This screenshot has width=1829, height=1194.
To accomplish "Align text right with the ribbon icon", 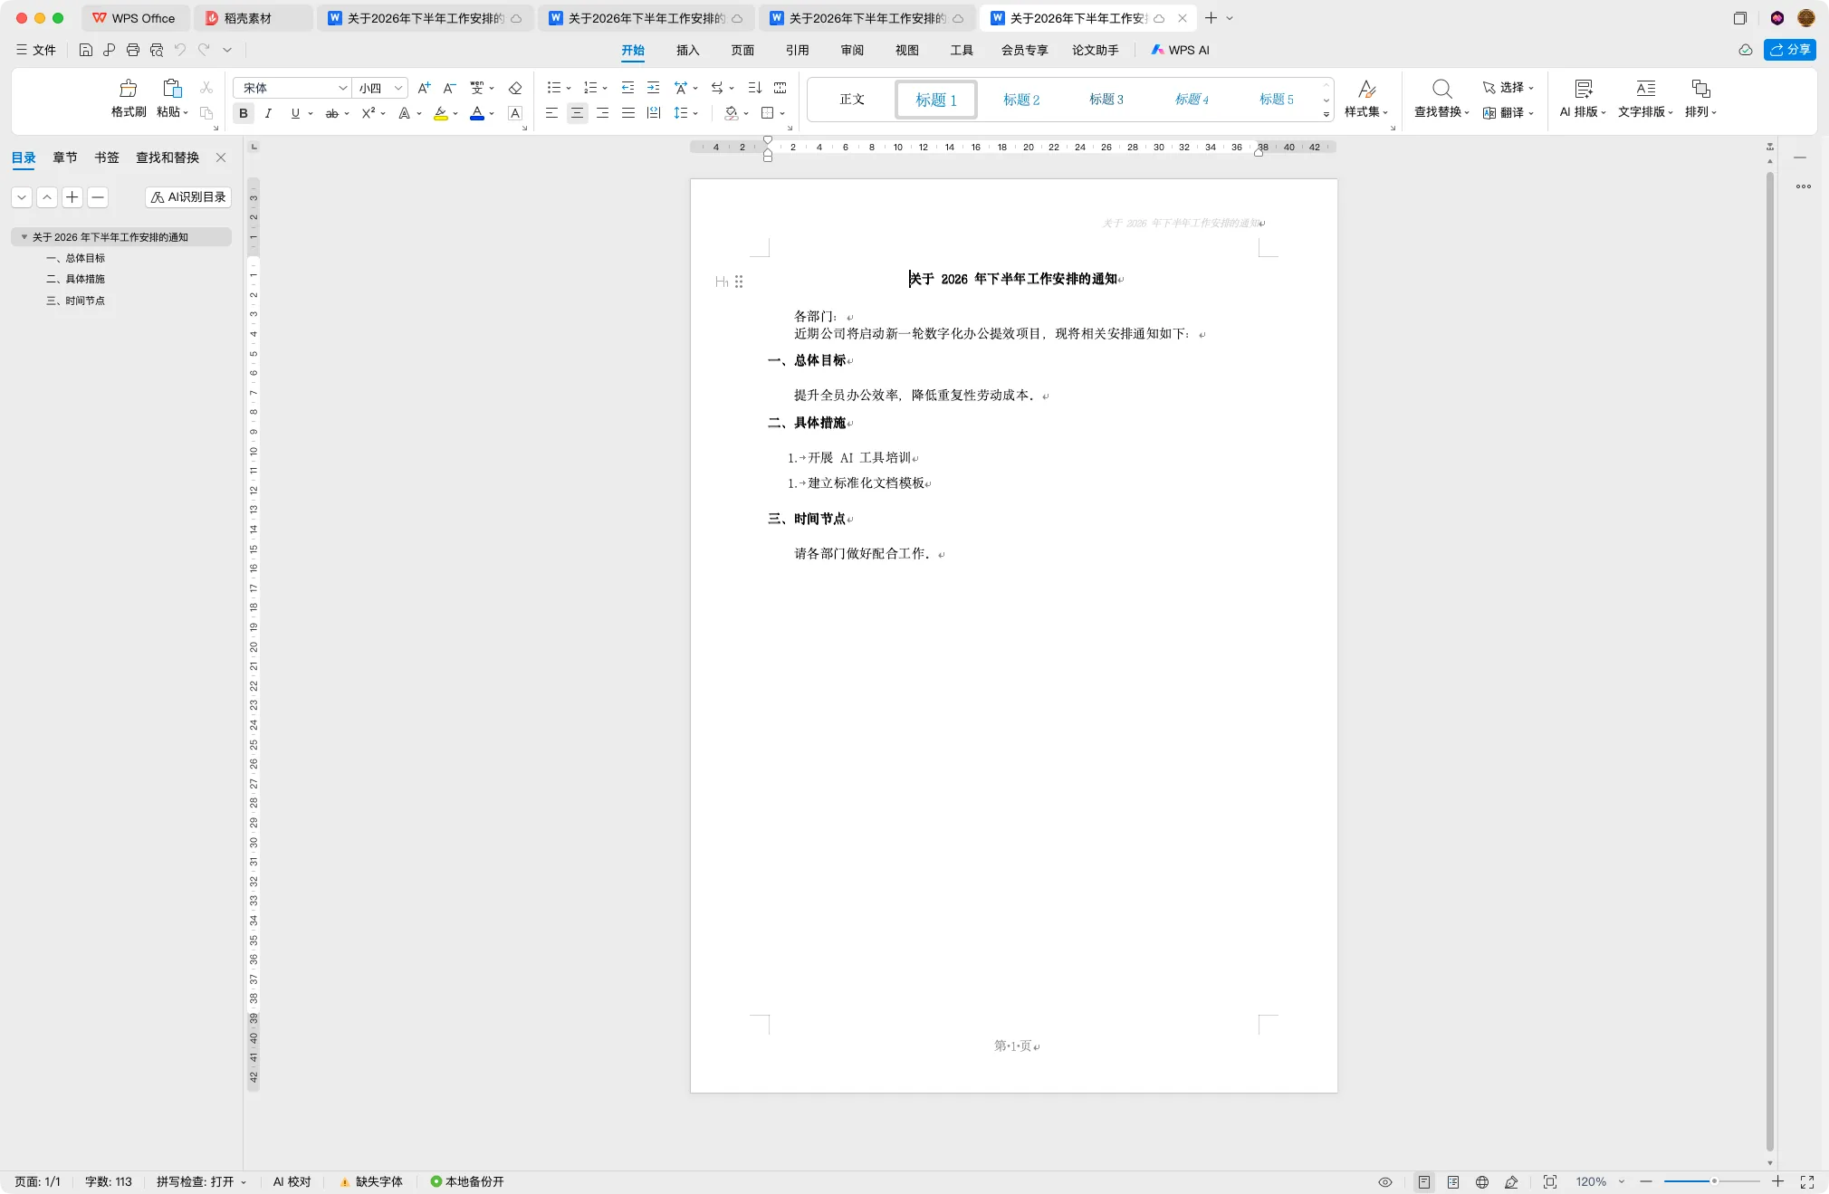I will [602, 113].
